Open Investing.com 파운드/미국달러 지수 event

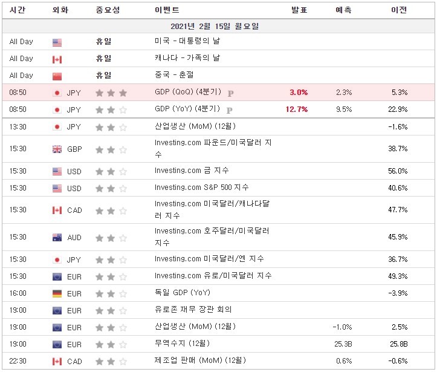coord(213,148)
